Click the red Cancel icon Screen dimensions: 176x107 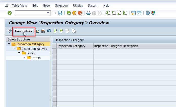(x=80, y=13)
